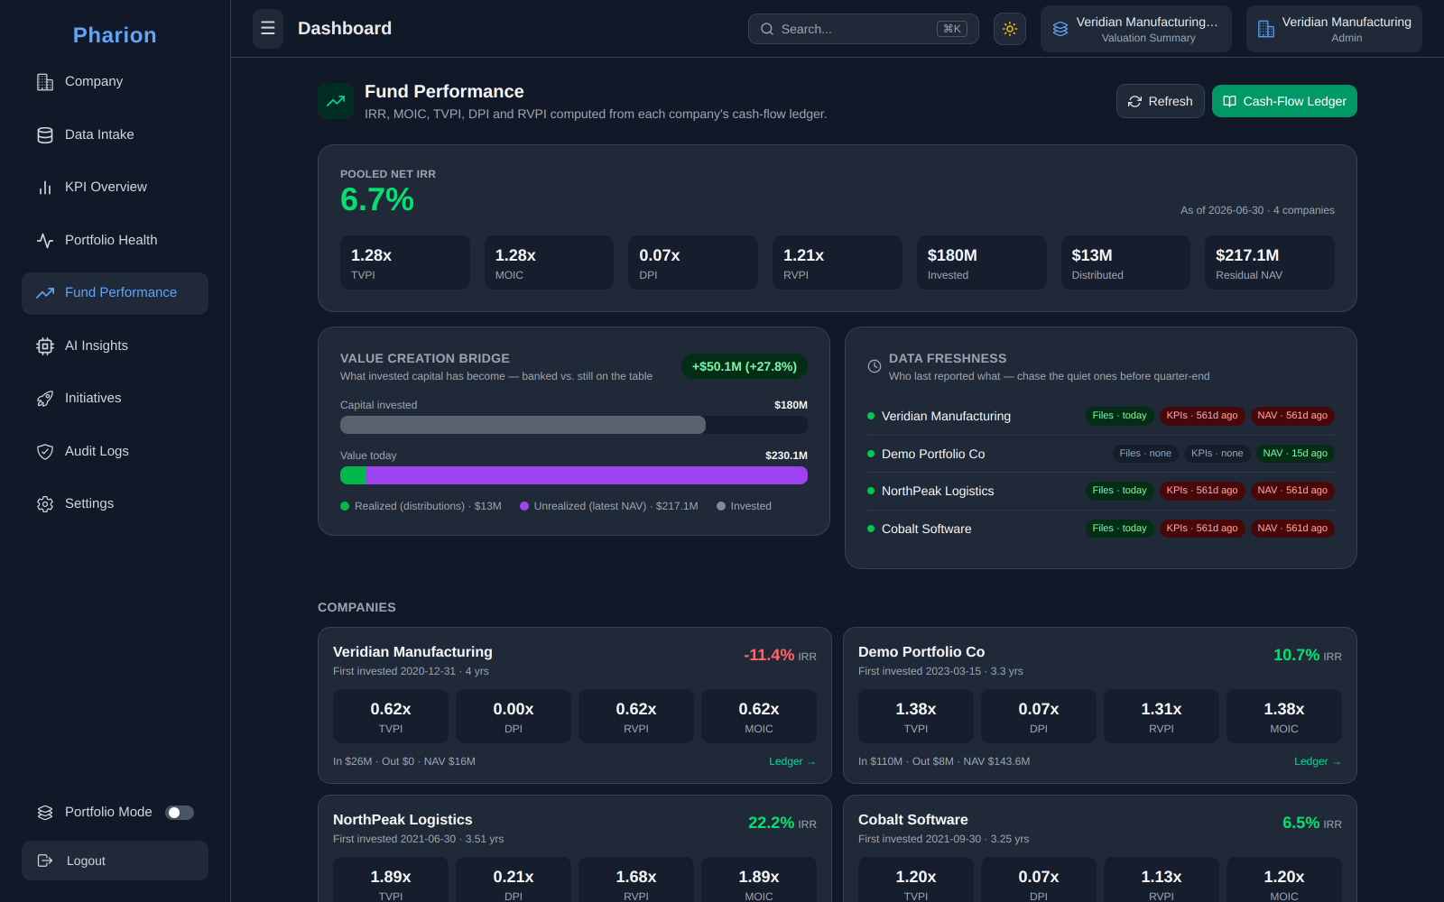
Task: Click NorthPeak Logistics "22.2%" IRR value
Action: tap(771, 823)
